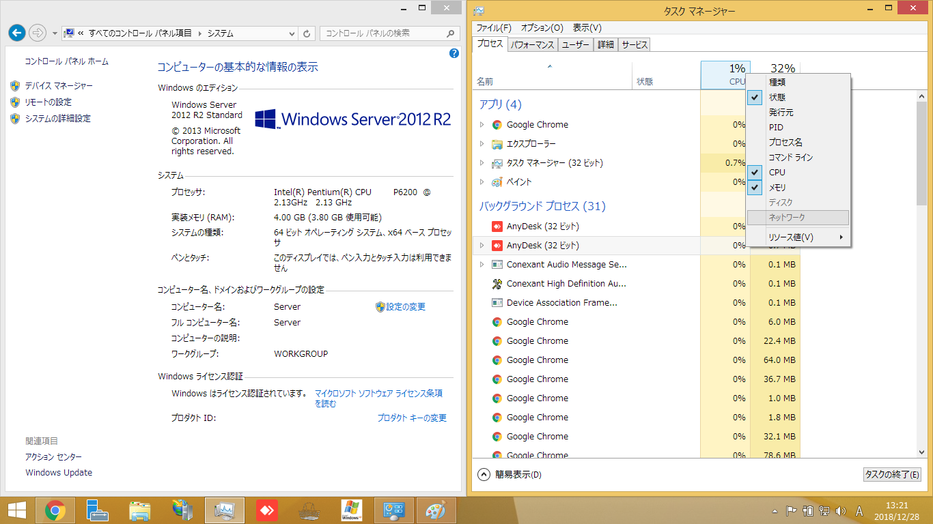Expand the Google Chrome app group
The image size is (933, 524).
(x=482, y=125)
